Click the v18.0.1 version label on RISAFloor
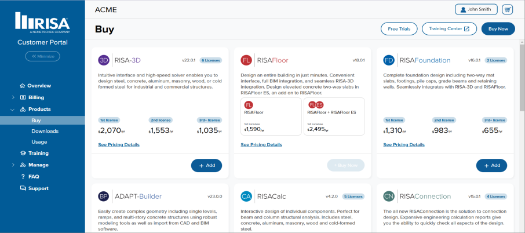Viewport: 525px width, 233px height. [359, 61]
